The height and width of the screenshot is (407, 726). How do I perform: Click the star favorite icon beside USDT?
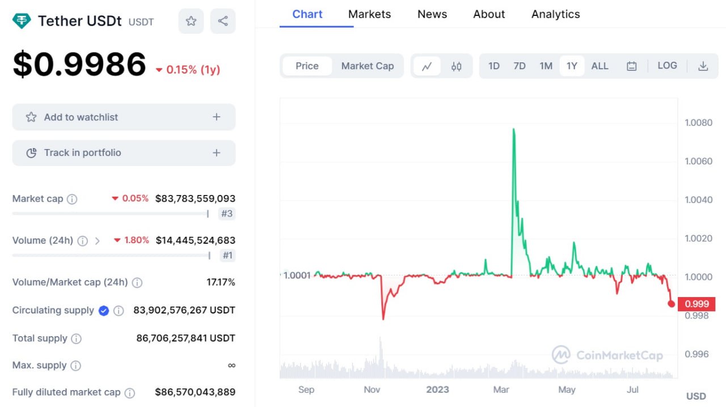(x=191, y=21)
